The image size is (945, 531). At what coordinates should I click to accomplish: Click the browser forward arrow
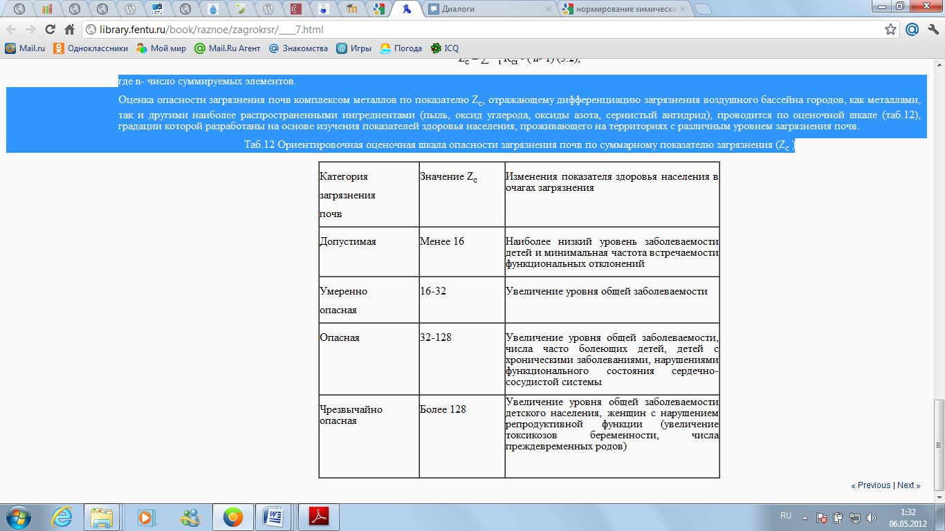(x=30, y=30)
